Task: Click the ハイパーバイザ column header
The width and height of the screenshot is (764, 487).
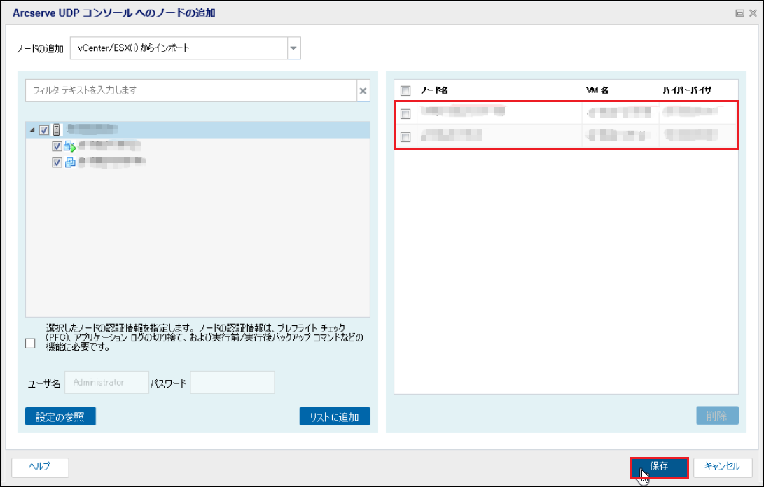Action: click(x=687, y=90)
